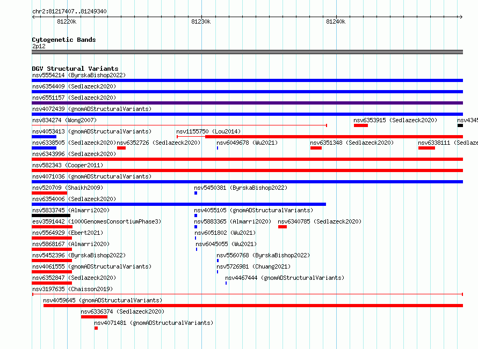478x349 pixels.
Task: Click the nsv5450381 (ByrskaBishop2022) label
Action: click(241, 188)
